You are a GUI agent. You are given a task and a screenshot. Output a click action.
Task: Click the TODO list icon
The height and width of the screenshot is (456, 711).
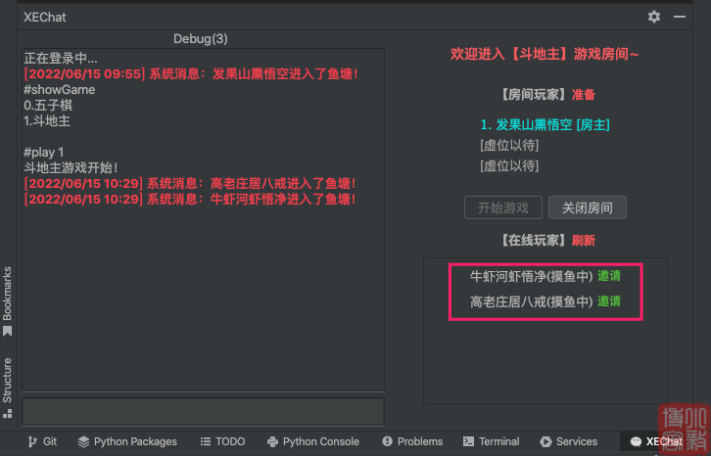coord(206,441)
